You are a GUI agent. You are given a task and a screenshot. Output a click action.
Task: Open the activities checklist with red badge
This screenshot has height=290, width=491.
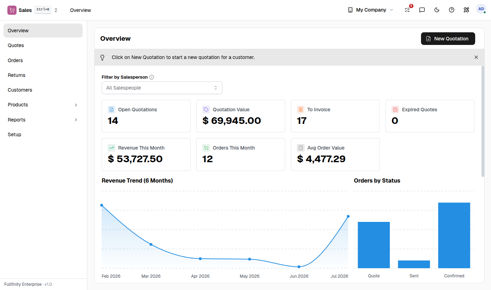pyautogui.click(x=408, y=10)
